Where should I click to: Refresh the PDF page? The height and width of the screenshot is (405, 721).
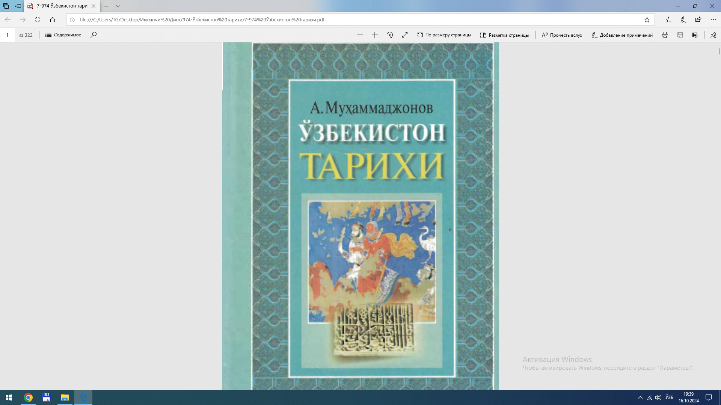[x=38, y=19]
